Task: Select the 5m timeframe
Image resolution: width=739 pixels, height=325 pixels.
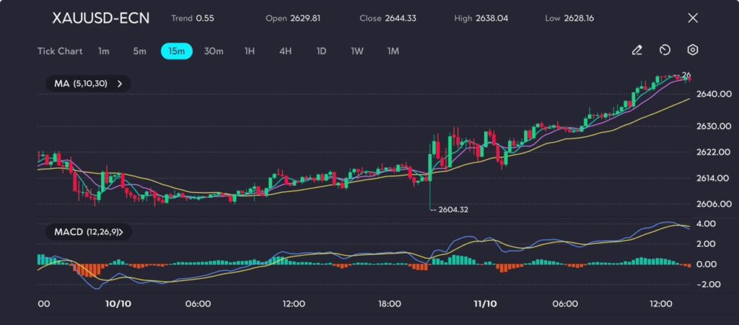Action: [x=139, y=51]
